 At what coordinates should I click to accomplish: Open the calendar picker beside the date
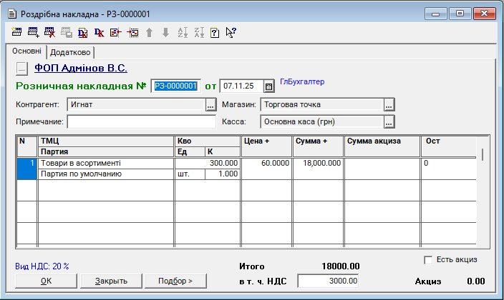269,86
